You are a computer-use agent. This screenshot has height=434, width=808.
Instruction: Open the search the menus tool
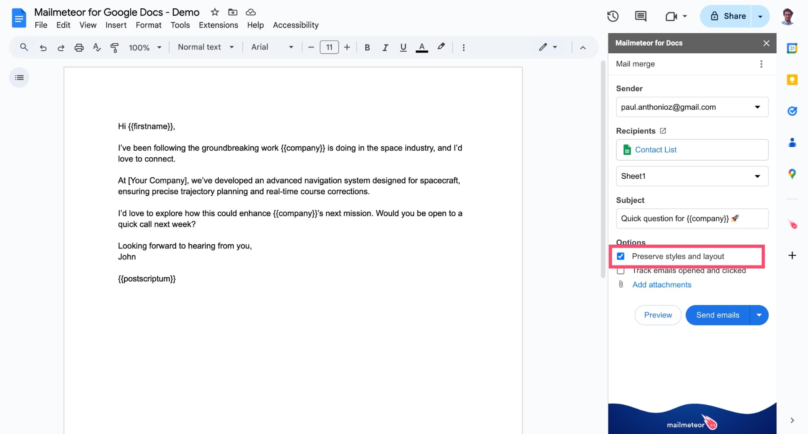coord(24,47)
